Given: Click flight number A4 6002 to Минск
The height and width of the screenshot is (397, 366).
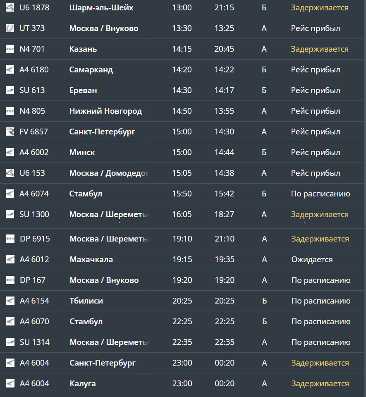Looking at the screenshot, I should coord(34,153).
